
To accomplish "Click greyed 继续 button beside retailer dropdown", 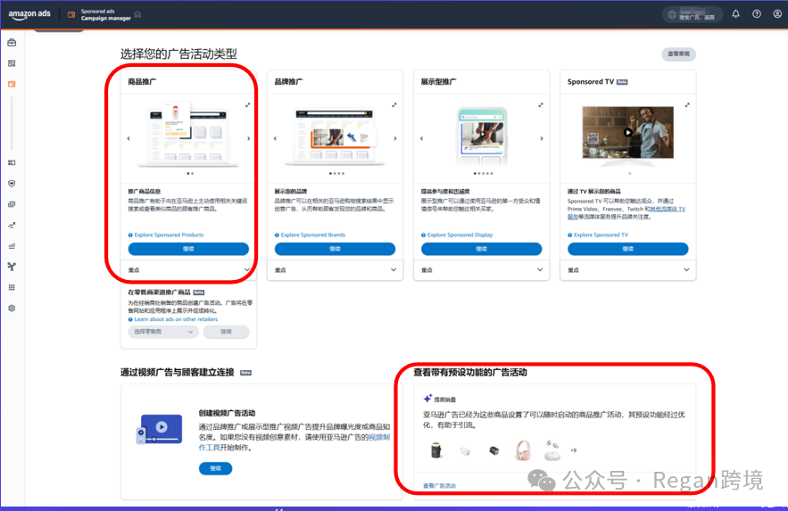I will [x=226, y=332].
